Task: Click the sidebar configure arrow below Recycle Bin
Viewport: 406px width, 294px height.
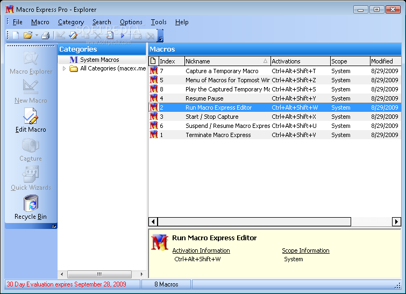Action: tap(54, 226)
